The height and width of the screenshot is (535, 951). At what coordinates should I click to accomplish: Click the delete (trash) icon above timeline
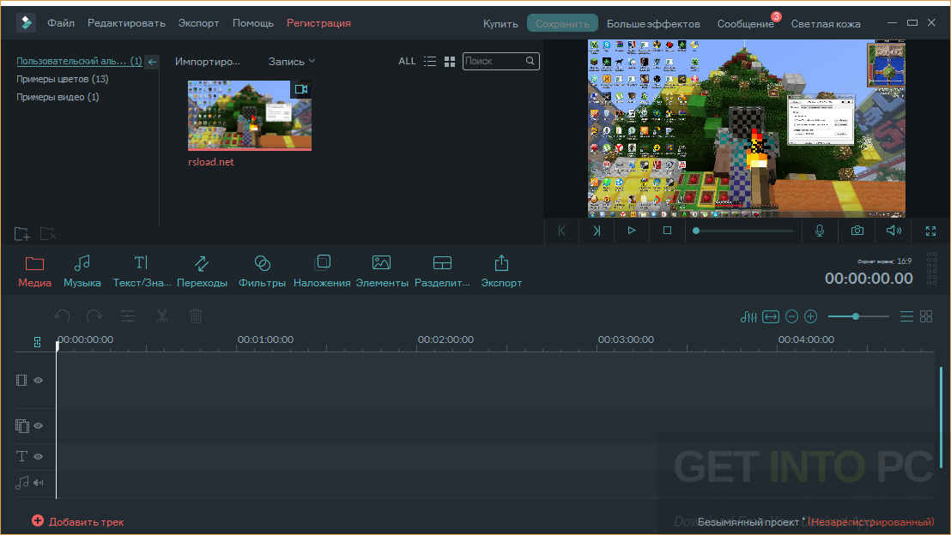tap(196, 316)
